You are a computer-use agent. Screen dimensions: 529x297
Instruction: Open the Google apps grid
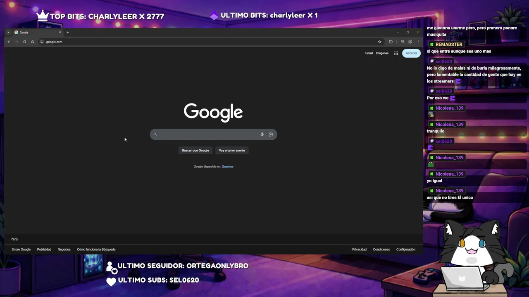click(396, 53)
